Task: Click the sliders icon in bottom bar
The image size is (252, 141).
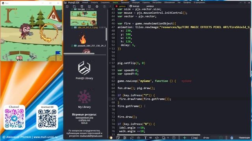Action: [125, 137]
